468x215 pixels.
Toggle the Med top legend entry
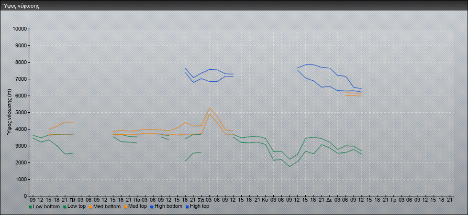coord(134,206)
